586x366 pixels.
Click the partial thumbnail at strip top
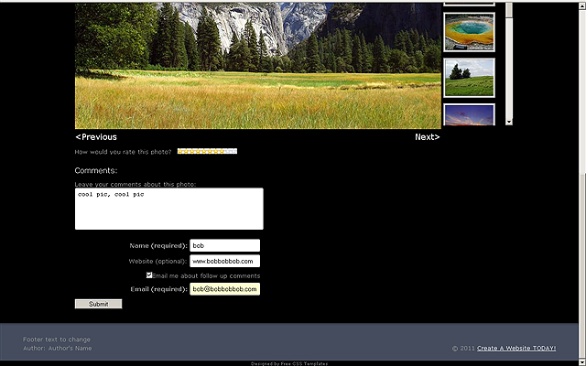pyautogui.click(x=469, y=3)
